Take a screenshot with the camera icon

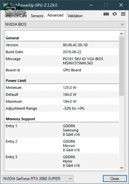[x=106, y=14]
